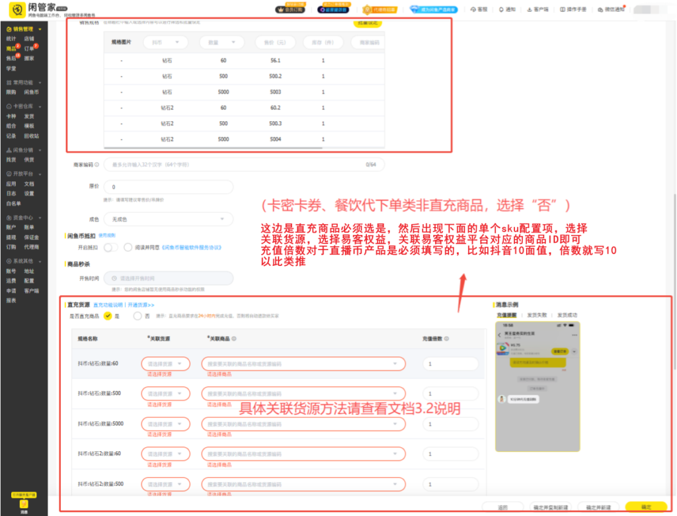The width and height of the screenshot is (677, 516).
Task: Click 充值倍数 input for 钻石 数量:60 row
Action: tap(450, 364)
